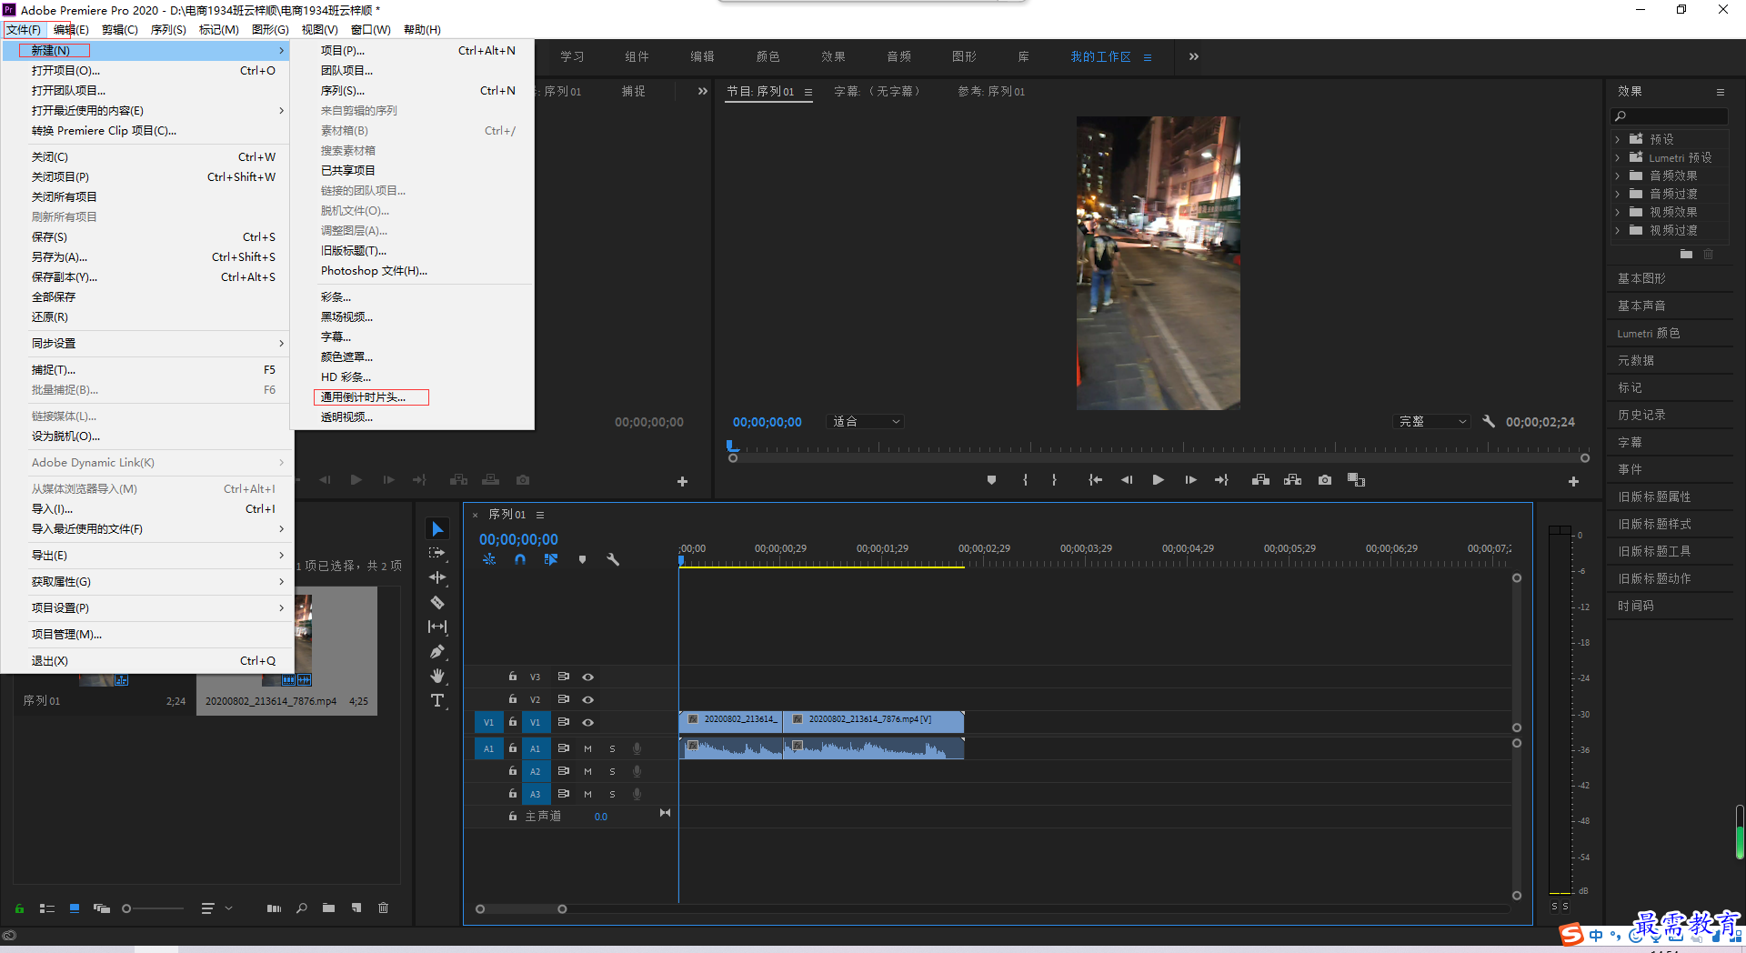Viewport: 1746px width, 953px height.
Task: Step back one frame in Program monitor
Action: [x=1127, y=480]
